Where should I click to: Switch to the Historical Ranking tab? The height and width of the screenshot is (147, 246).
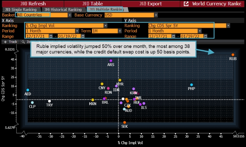63,10
